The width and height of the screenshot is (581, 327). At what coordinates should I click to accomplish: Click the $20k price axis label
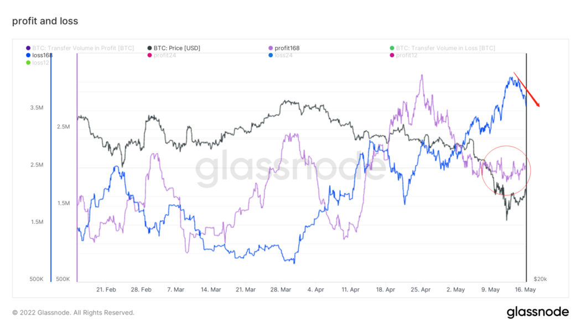pos(540,279)
